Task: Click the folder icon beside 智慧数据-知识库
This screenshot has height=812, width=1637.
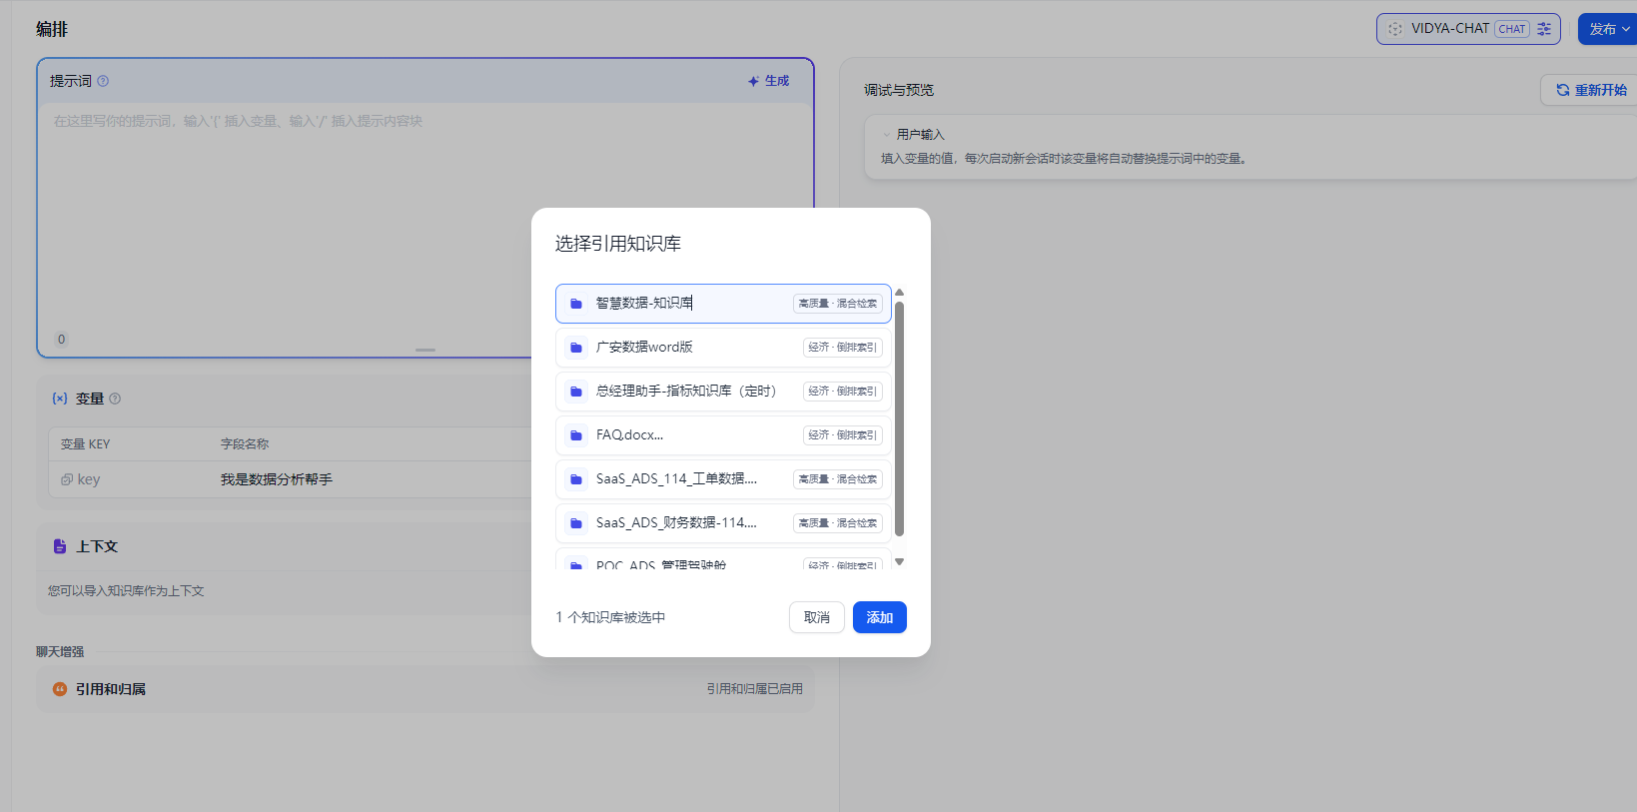Action: pyautogui.click(x=576, y=304)
